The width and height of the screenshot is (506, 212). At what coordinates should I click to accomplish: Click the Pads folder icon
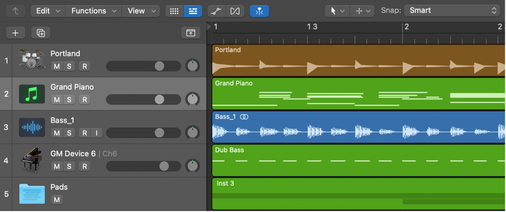[32, 194]
